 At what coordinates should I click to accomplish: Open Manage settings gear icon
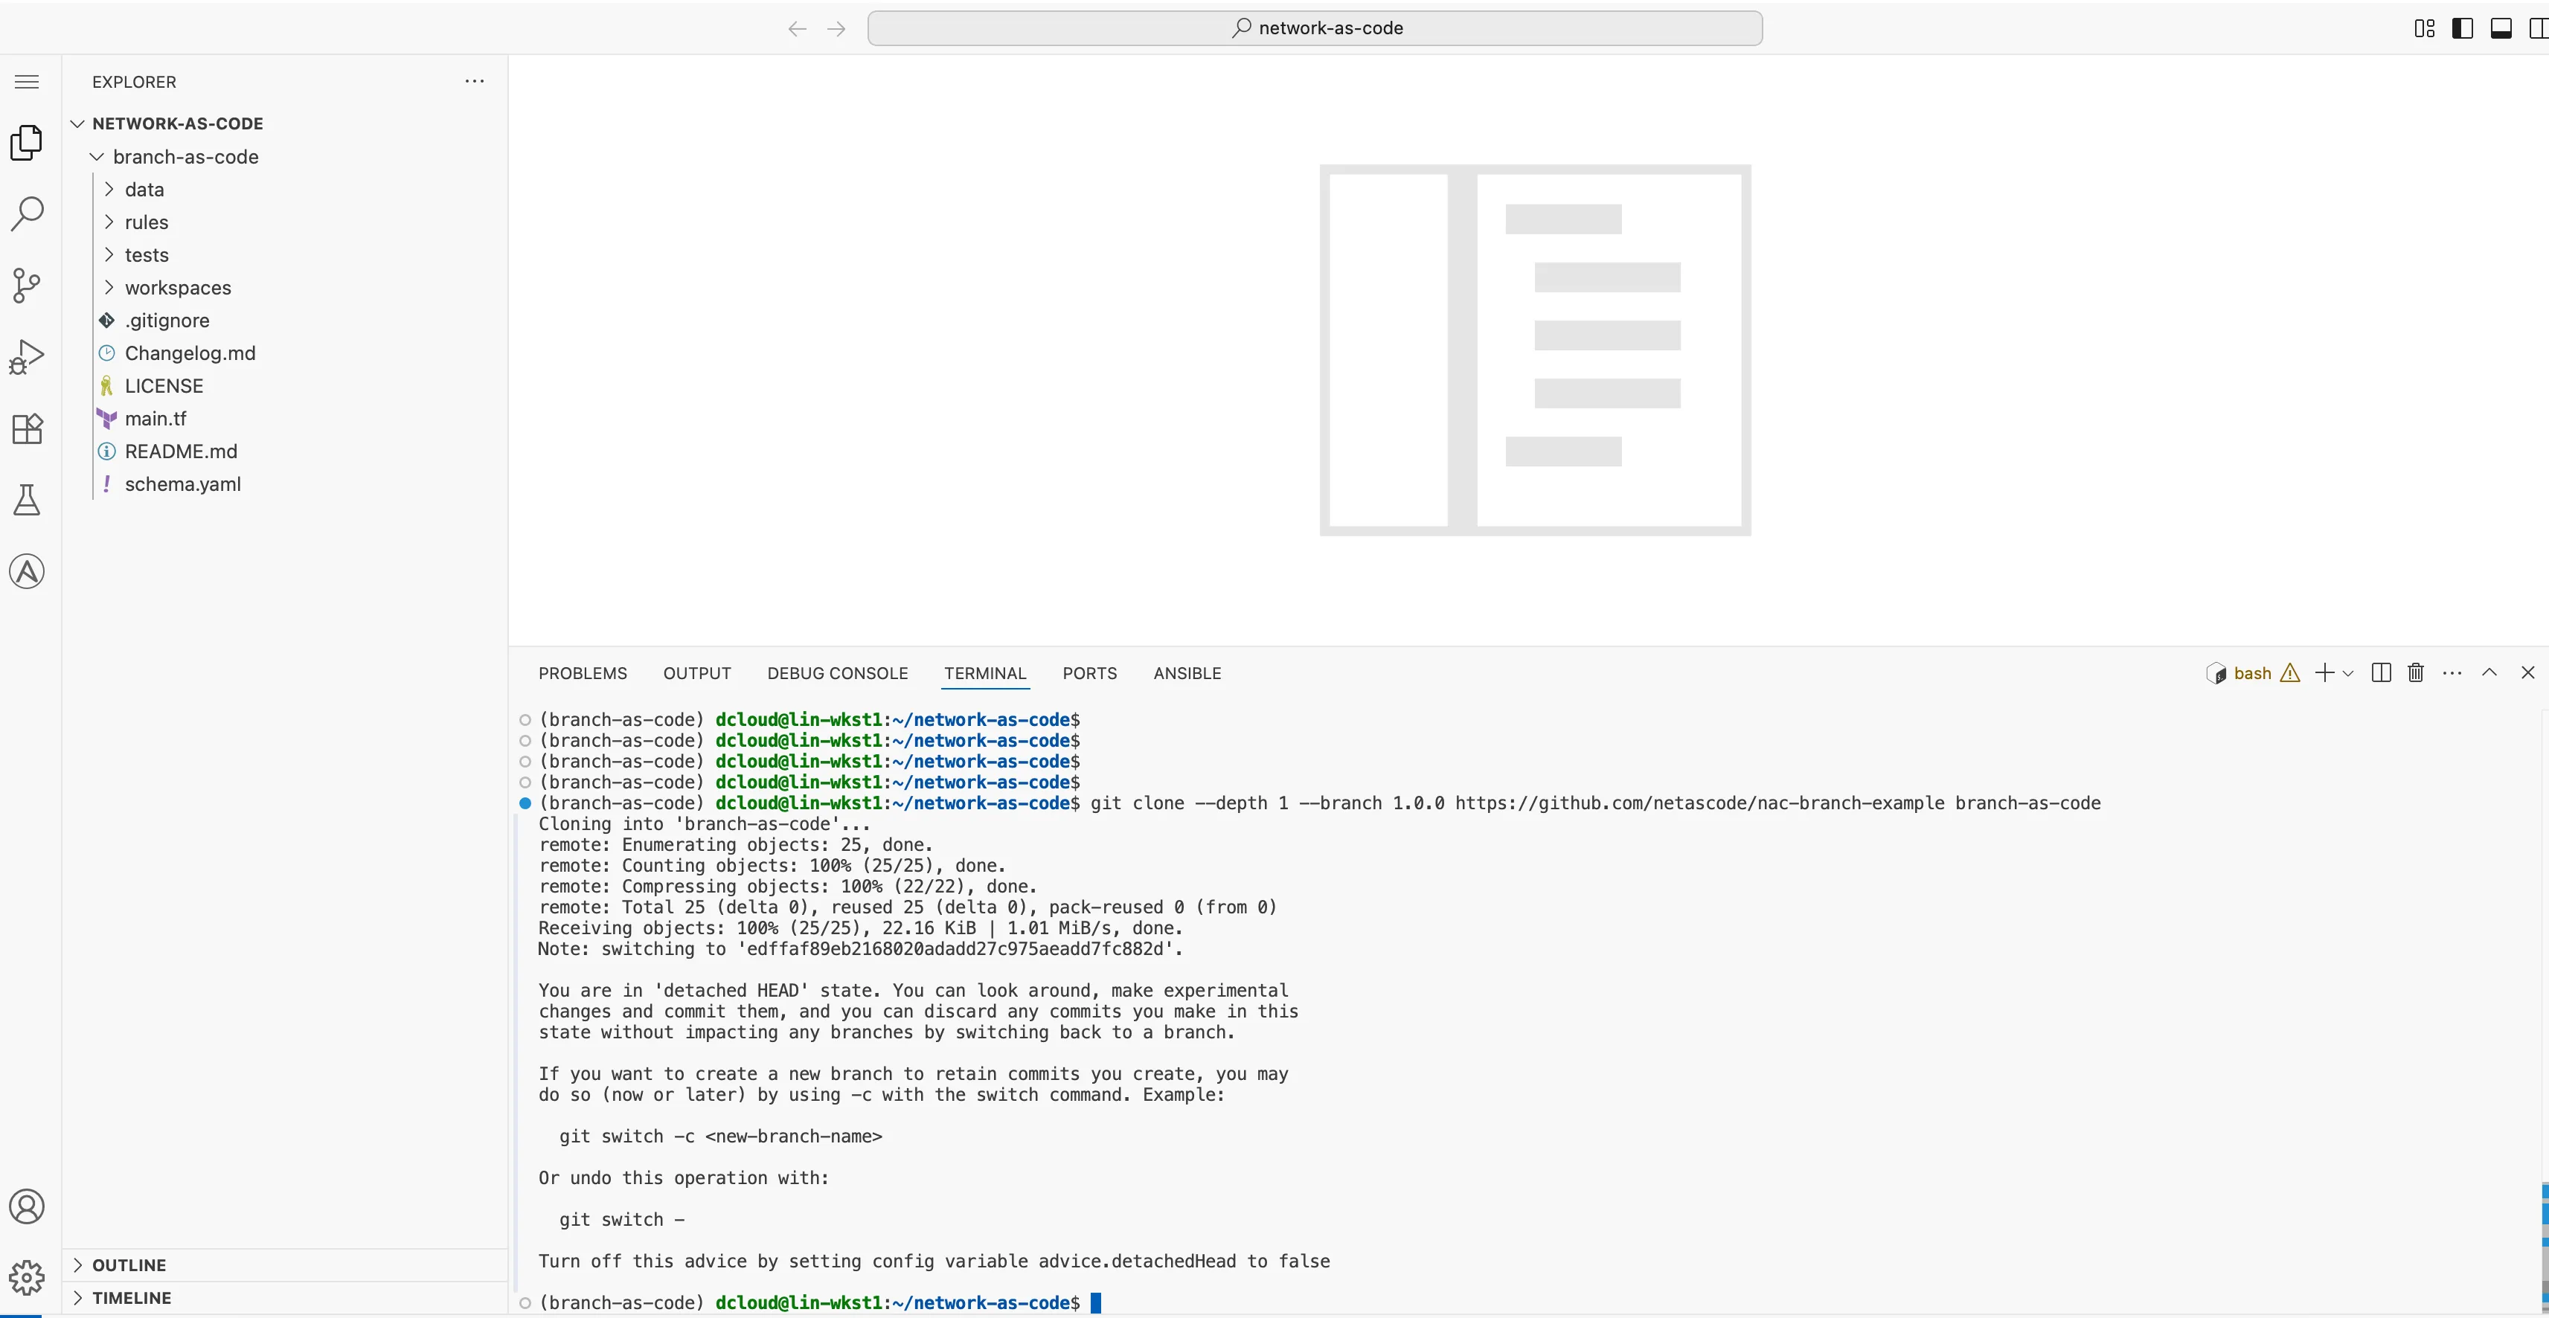[x=27, y=1279]
